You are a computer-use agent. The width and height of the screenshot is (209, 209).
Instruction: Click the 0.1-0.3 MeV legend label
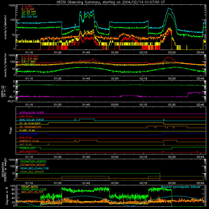[30, 56]
